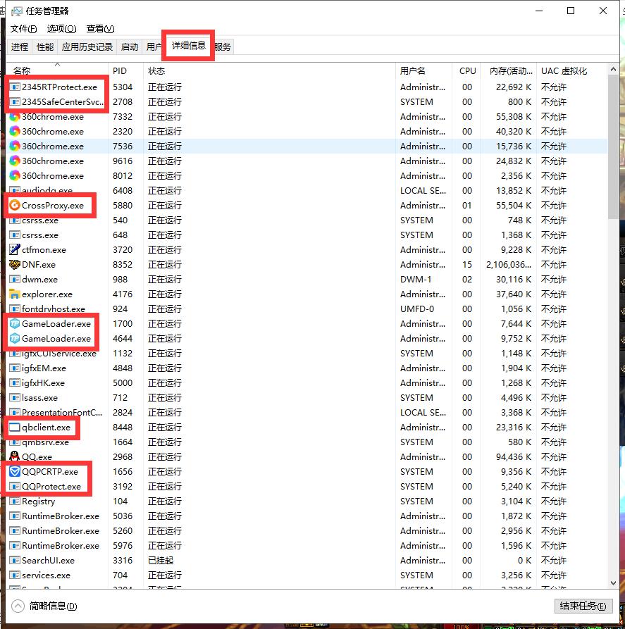Click the GameLoader.exe icon with PID 1700
Screen dimensions: 625x629
click(15, 324)
